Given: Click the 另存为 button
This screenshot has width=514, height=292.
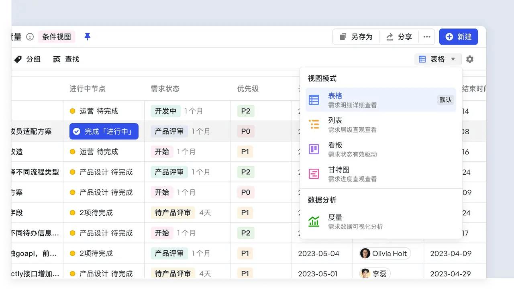Looking at the screenshot, I should (356, 37).
